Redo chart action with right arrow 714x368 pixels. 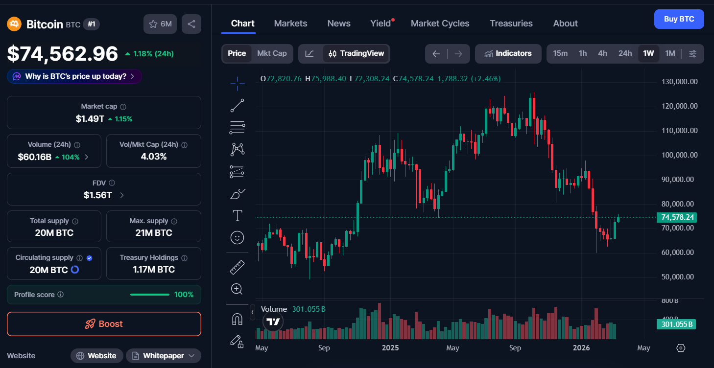[458, 54]
